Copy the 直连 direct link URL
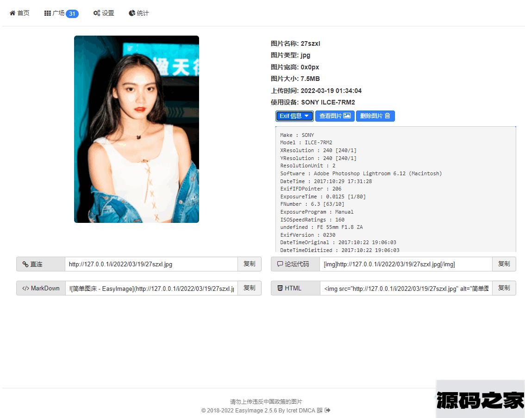The width and height of the screenshot is (525, 418). point(249,264)
